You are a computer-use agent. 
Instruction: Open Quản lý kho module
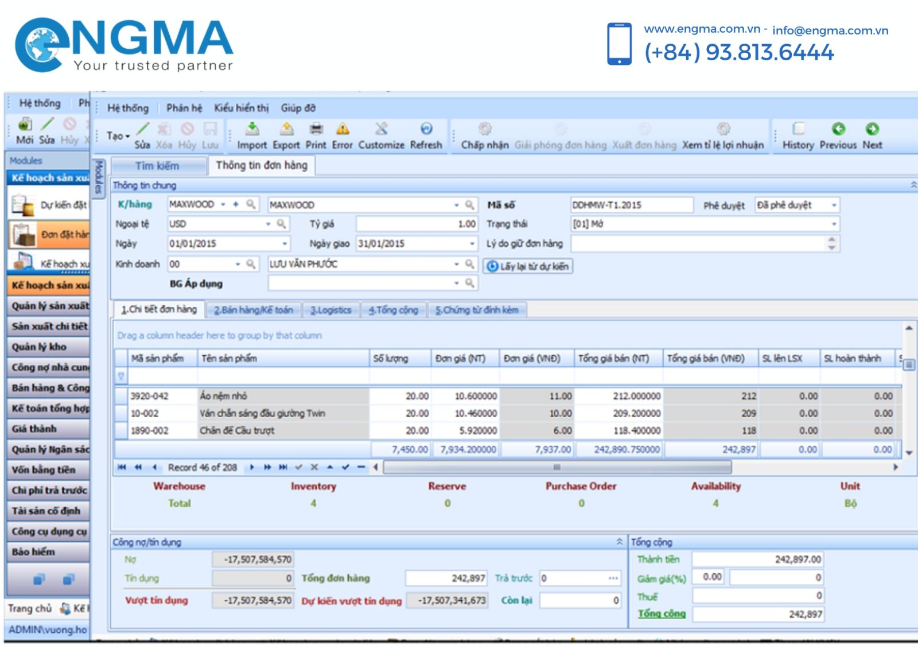tap(49, 347)
